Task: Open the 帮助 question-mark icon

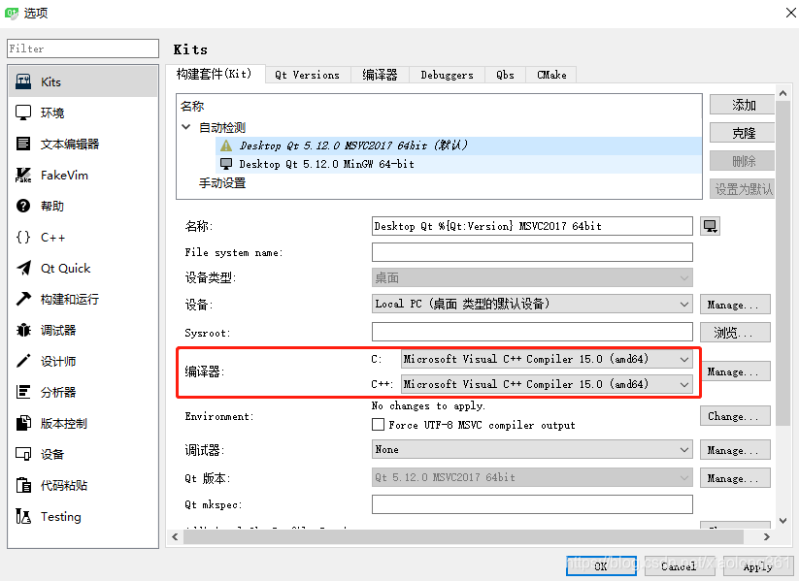Action: [x=23, y=206]
